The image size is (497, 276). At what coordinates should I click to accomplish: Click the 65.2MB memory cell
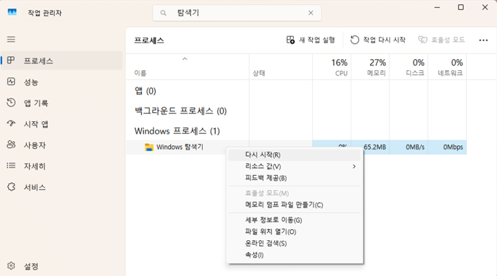point(370,147)
